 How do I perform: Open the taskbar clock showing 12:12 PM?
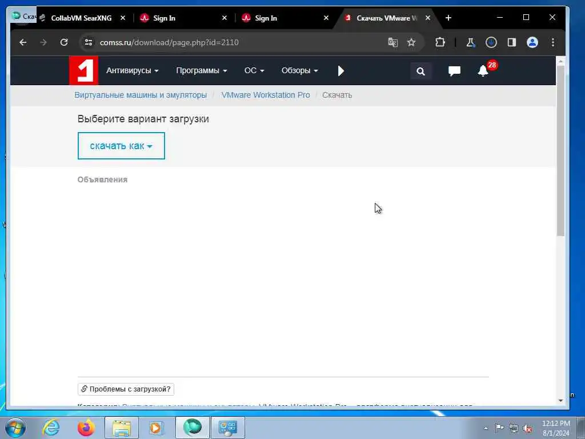pos(556,428)
